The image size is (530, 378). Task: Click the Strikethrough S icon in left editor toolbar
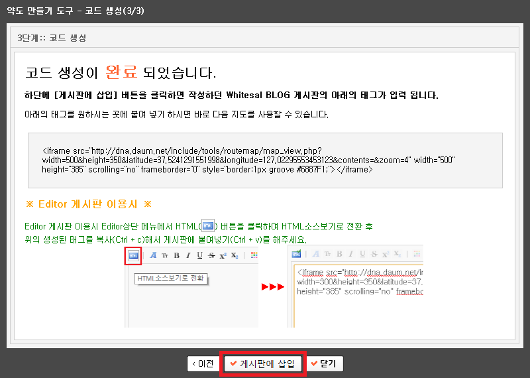click(211, 255)
